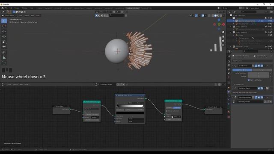274x154 pixels.
Task: Toggle exclude checkbox for Empty Sphere 2
Action: tap(266, 33)
